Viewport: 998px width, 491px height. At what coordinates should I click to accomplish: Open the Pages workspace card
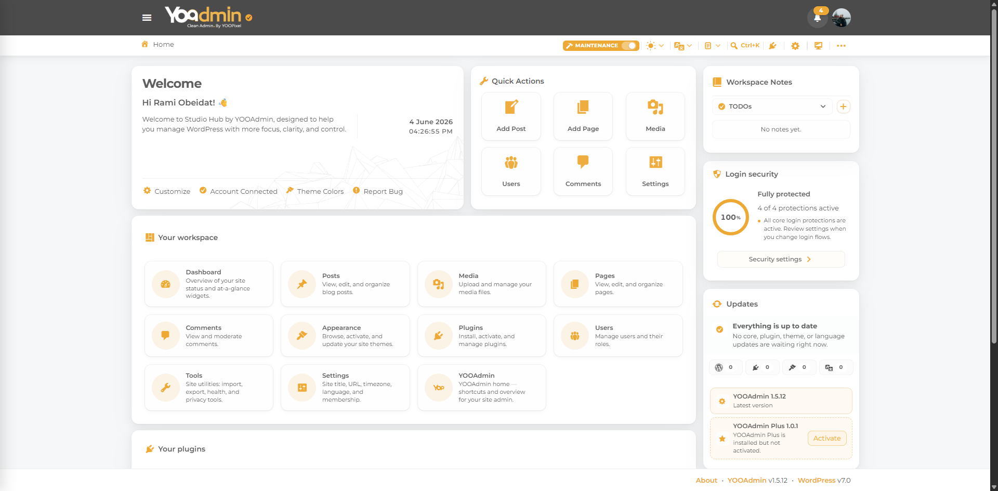point(618,284)
